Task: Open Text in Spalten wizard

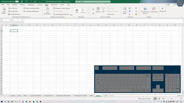Action: (x=125, y=11)
